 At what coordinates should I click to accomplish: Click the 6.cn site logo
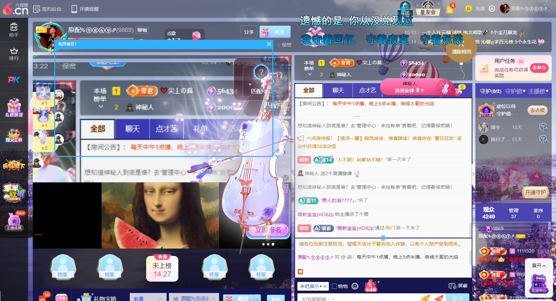[x=15, y=9]
